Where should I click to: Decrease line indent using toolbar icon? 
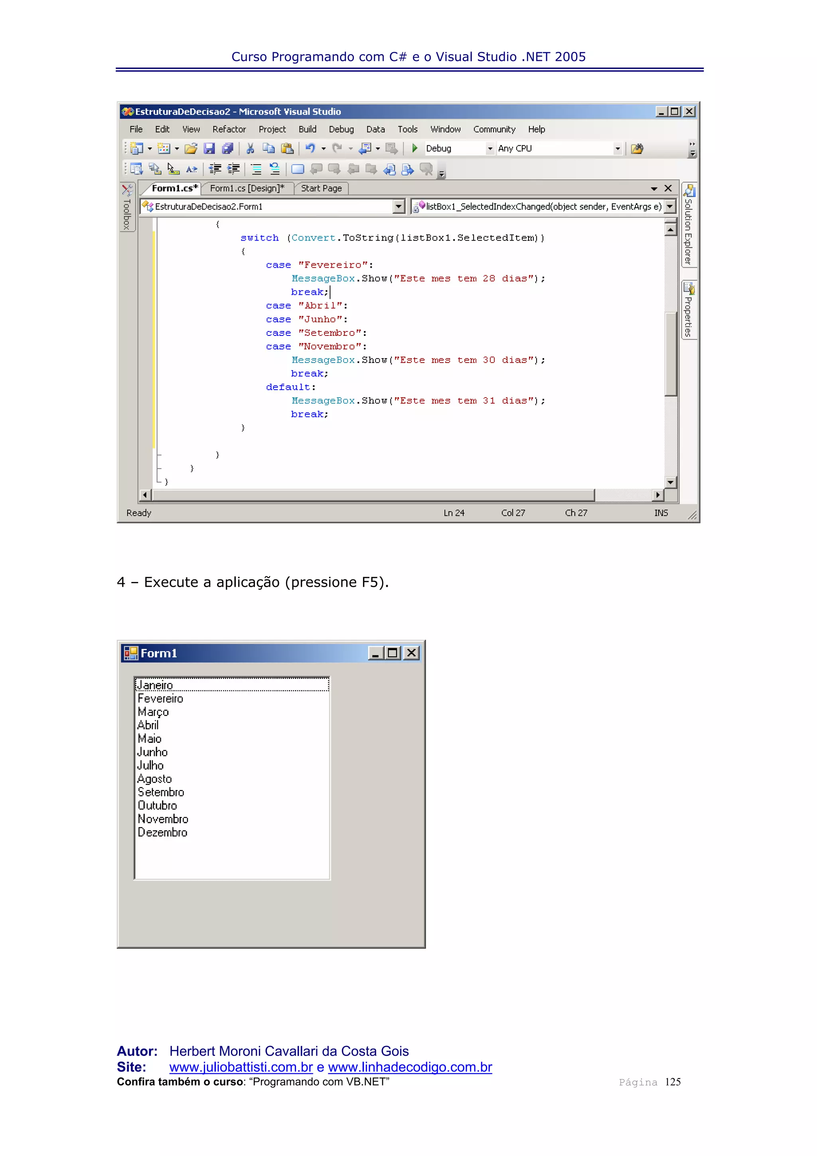point(215,170)
